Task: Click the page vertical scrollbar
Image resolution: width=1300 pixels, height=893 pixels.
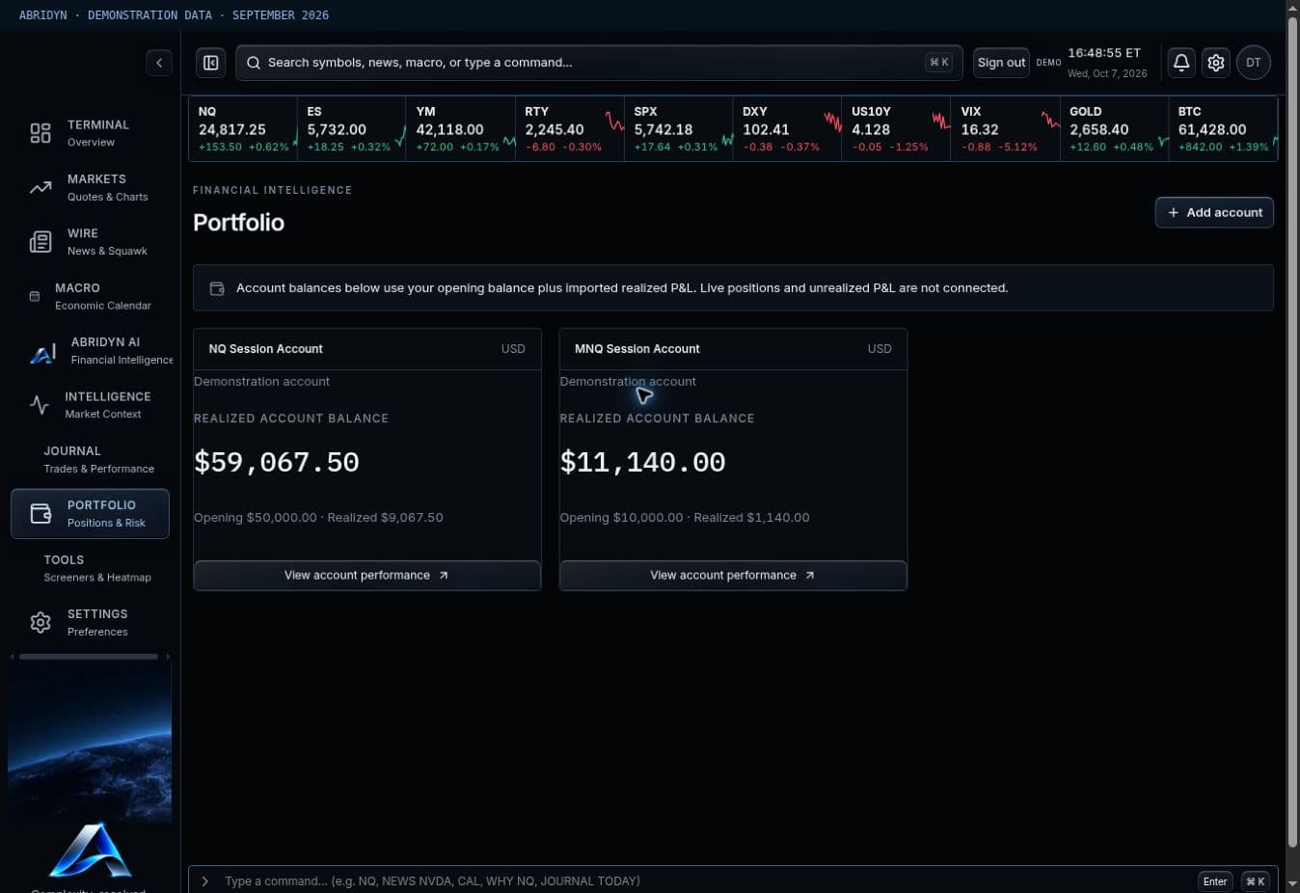Action: (x=1293, y=434)
